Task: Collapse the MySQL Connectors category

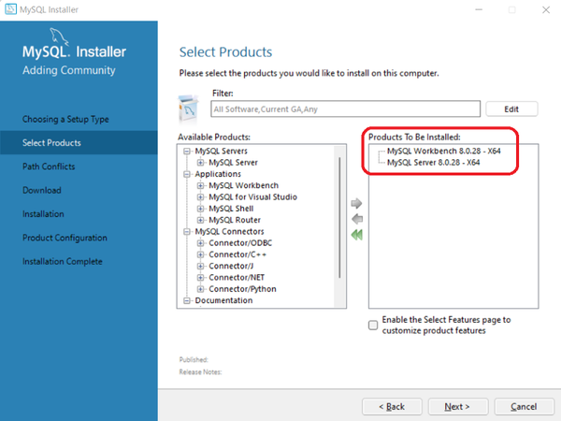Action: [188, 231]
